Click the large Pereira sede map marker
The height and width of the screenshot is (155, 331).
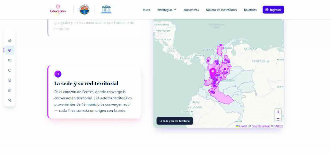pyautogui.click(x=213, y=73)
